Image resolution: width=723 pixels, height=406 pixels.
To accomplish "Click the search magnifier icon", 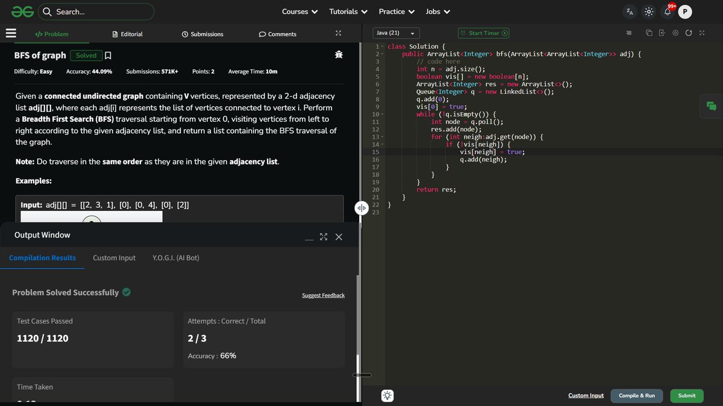I will coord(47,11).
